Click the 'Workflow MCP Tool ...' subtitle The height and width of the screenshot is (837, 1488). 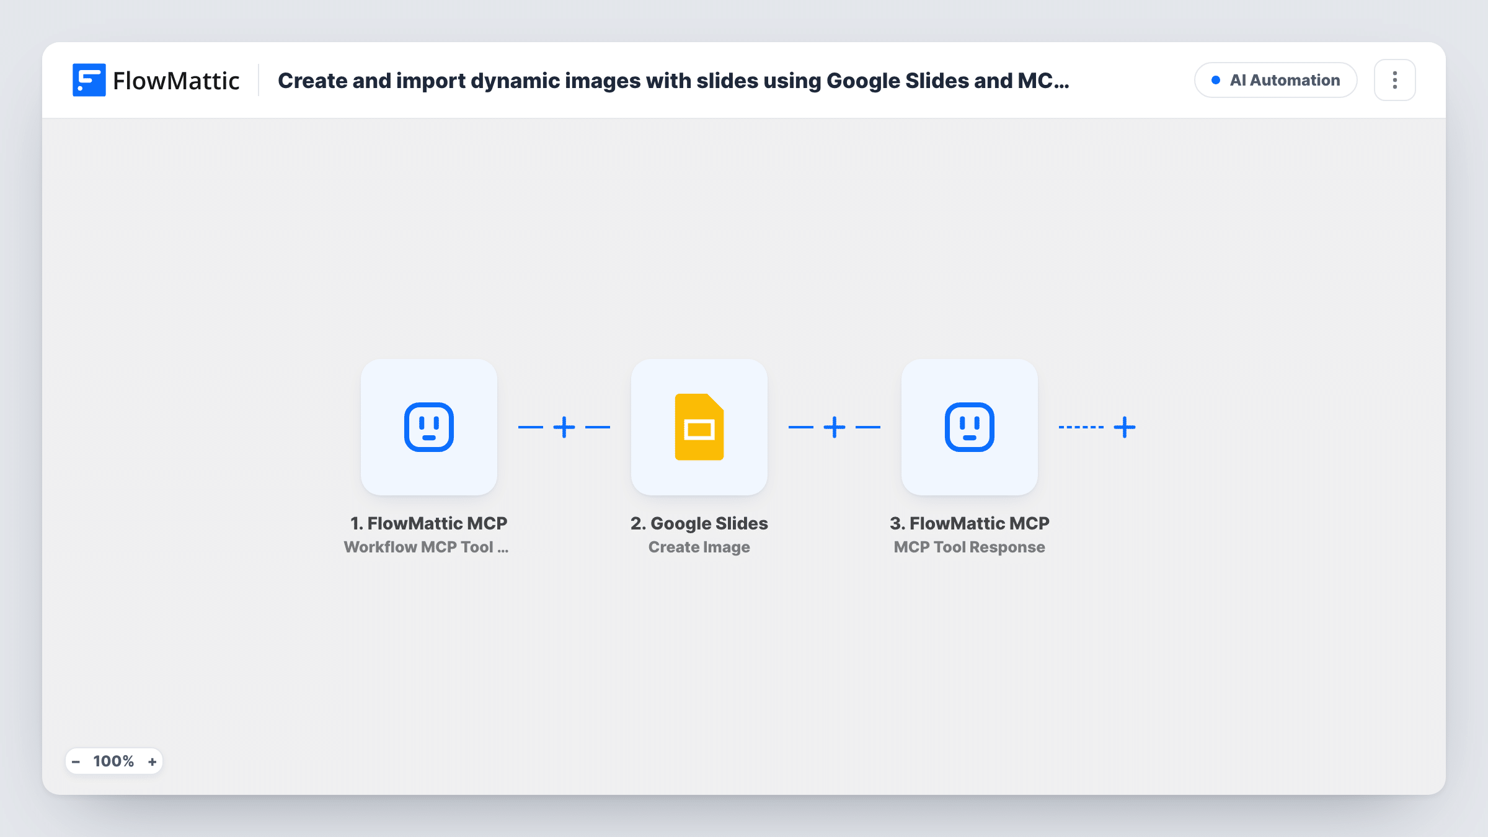point(427,547)
